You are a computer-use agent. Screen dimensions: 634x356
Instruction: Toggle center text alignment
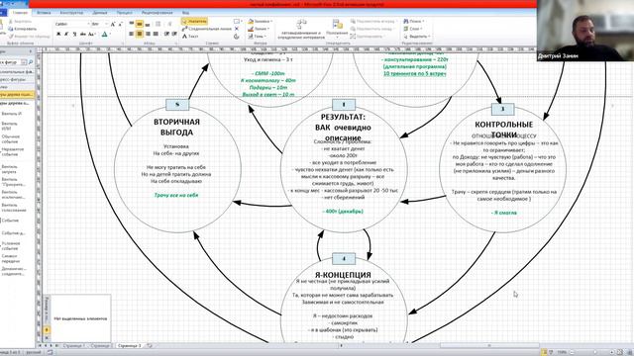(139, 35)
